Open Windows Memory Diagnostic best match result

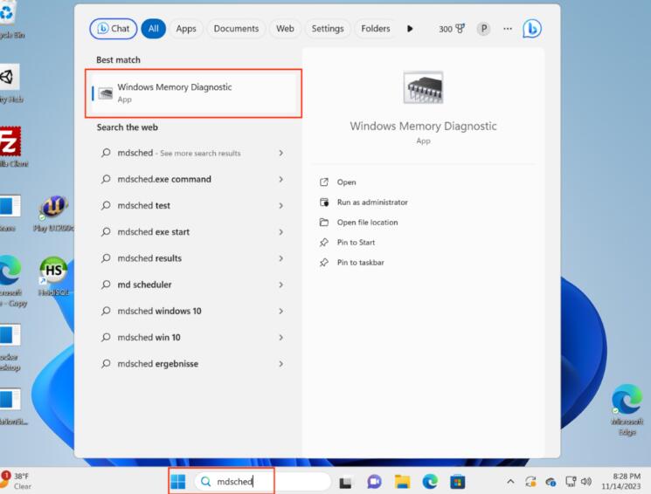196,93
